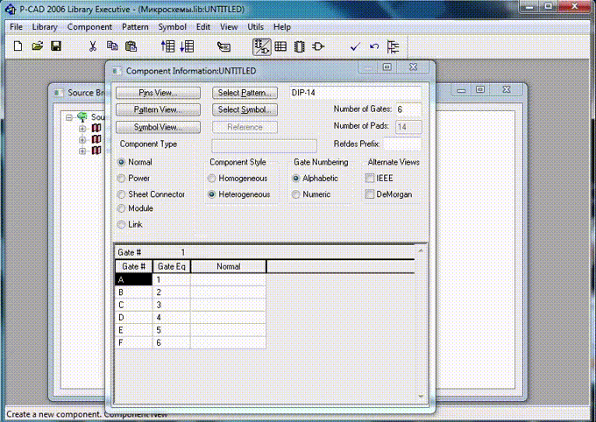Click the Save floppy disk icon
Screen dimensions: 596x422
[56, 46]
